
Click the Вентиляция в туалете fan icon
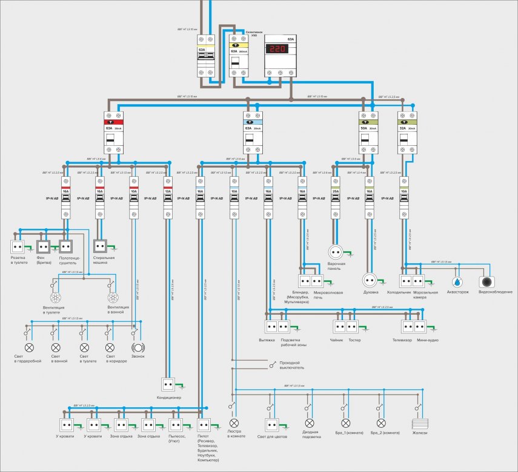55,298
